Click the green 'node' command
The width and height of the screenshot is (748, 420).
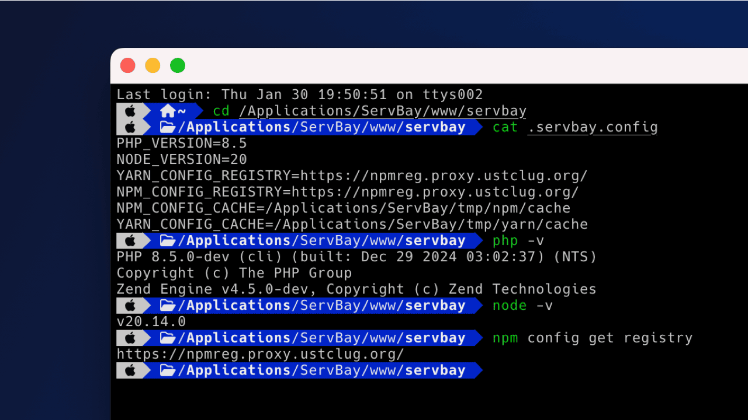(510, 305)
